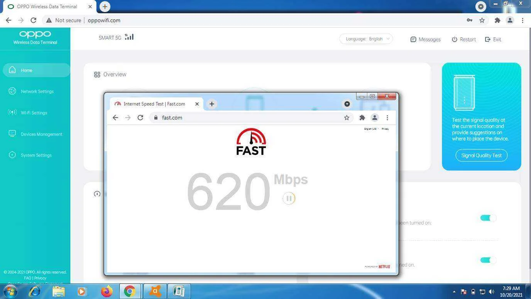Open Extensions puzzle icon in OPPO browser window

[497, 20]
